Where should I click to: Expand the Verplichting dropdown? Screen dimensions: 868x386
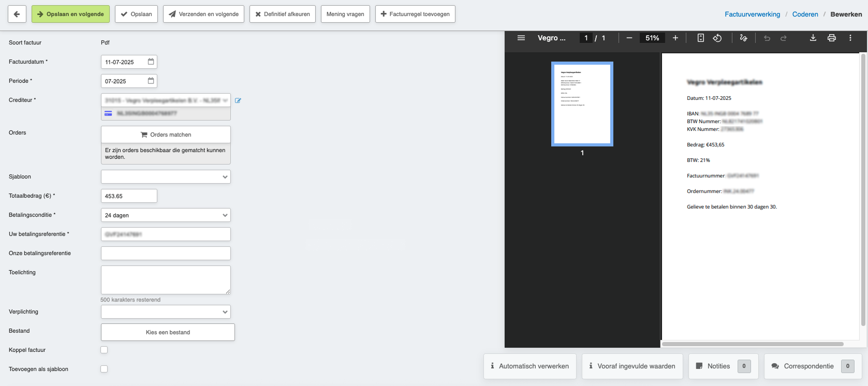click(x=166, y=312)
